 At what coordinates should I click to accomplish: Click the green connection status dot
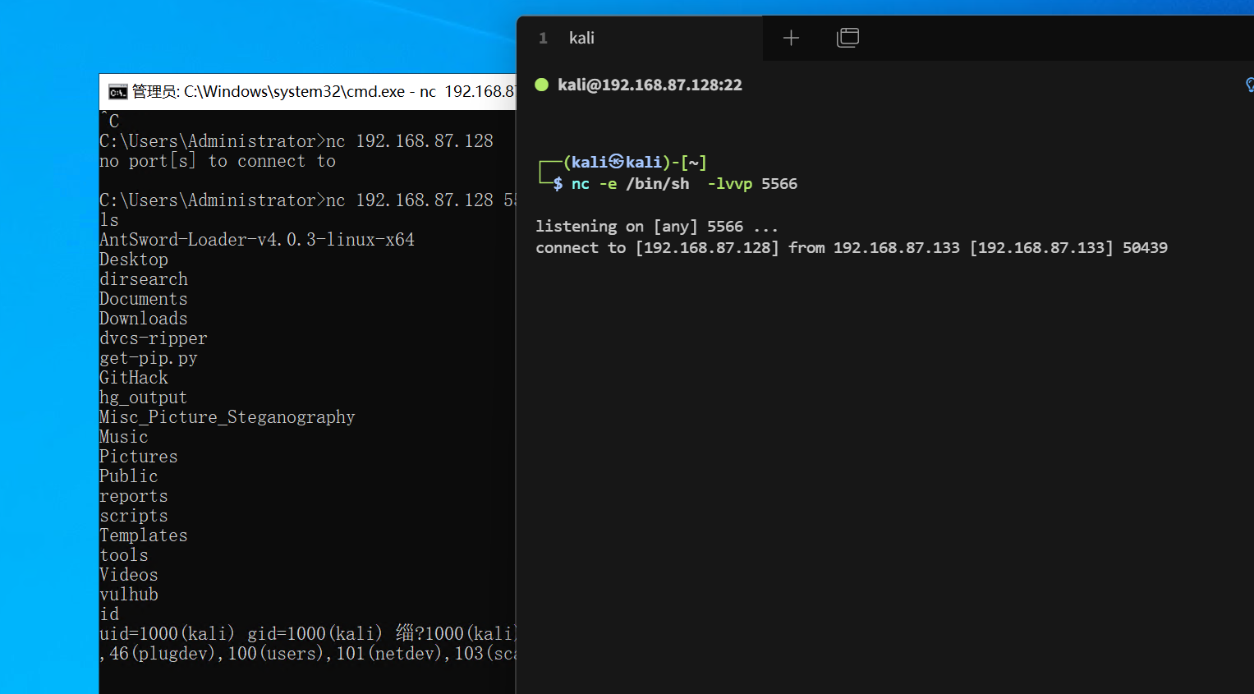tap(541, 85)
